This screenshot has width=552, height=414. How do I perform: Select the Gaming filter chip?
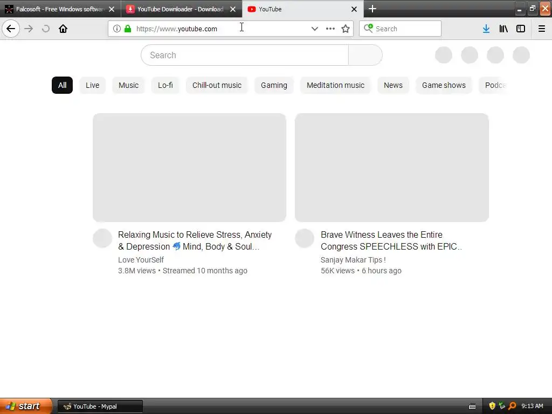coord(274,85)
